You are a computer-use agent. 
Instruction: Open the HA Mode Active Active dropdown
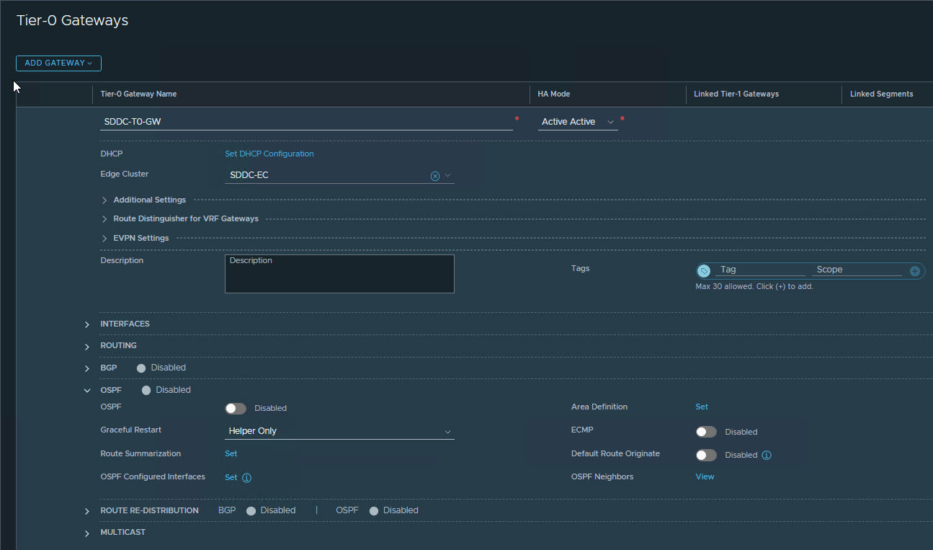click(578, 123)
